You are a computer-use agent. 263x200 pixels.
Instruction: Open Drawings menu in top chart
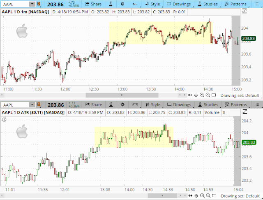(x=179, y=4)
